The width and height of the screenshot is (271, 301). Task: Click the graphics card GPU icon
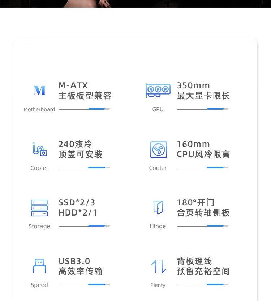pyautogui.click(x=158, y=91)
